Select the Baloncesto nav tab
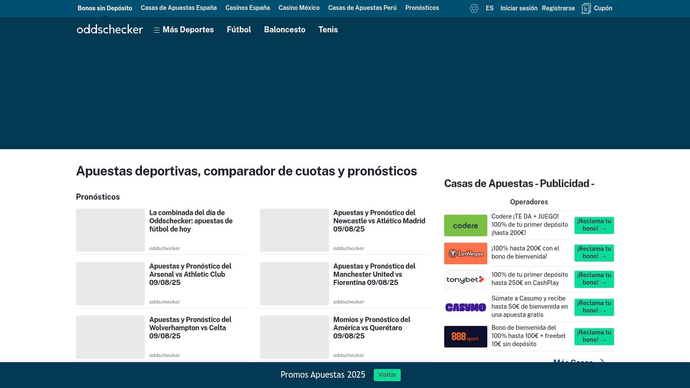 click(285, 30)
